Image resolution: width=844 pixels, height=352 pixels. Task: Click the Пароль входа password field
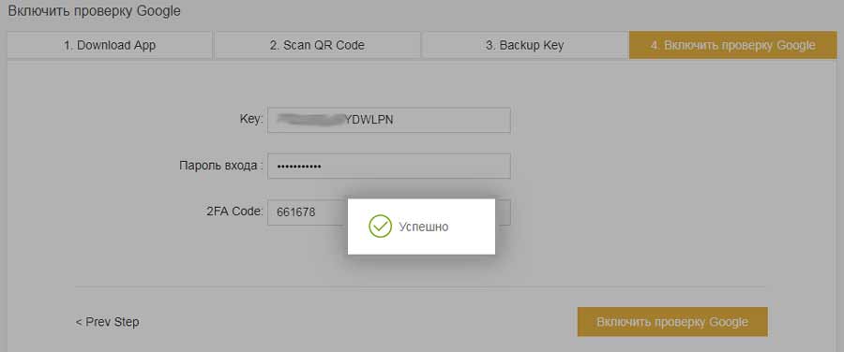(x=388, y=166)
